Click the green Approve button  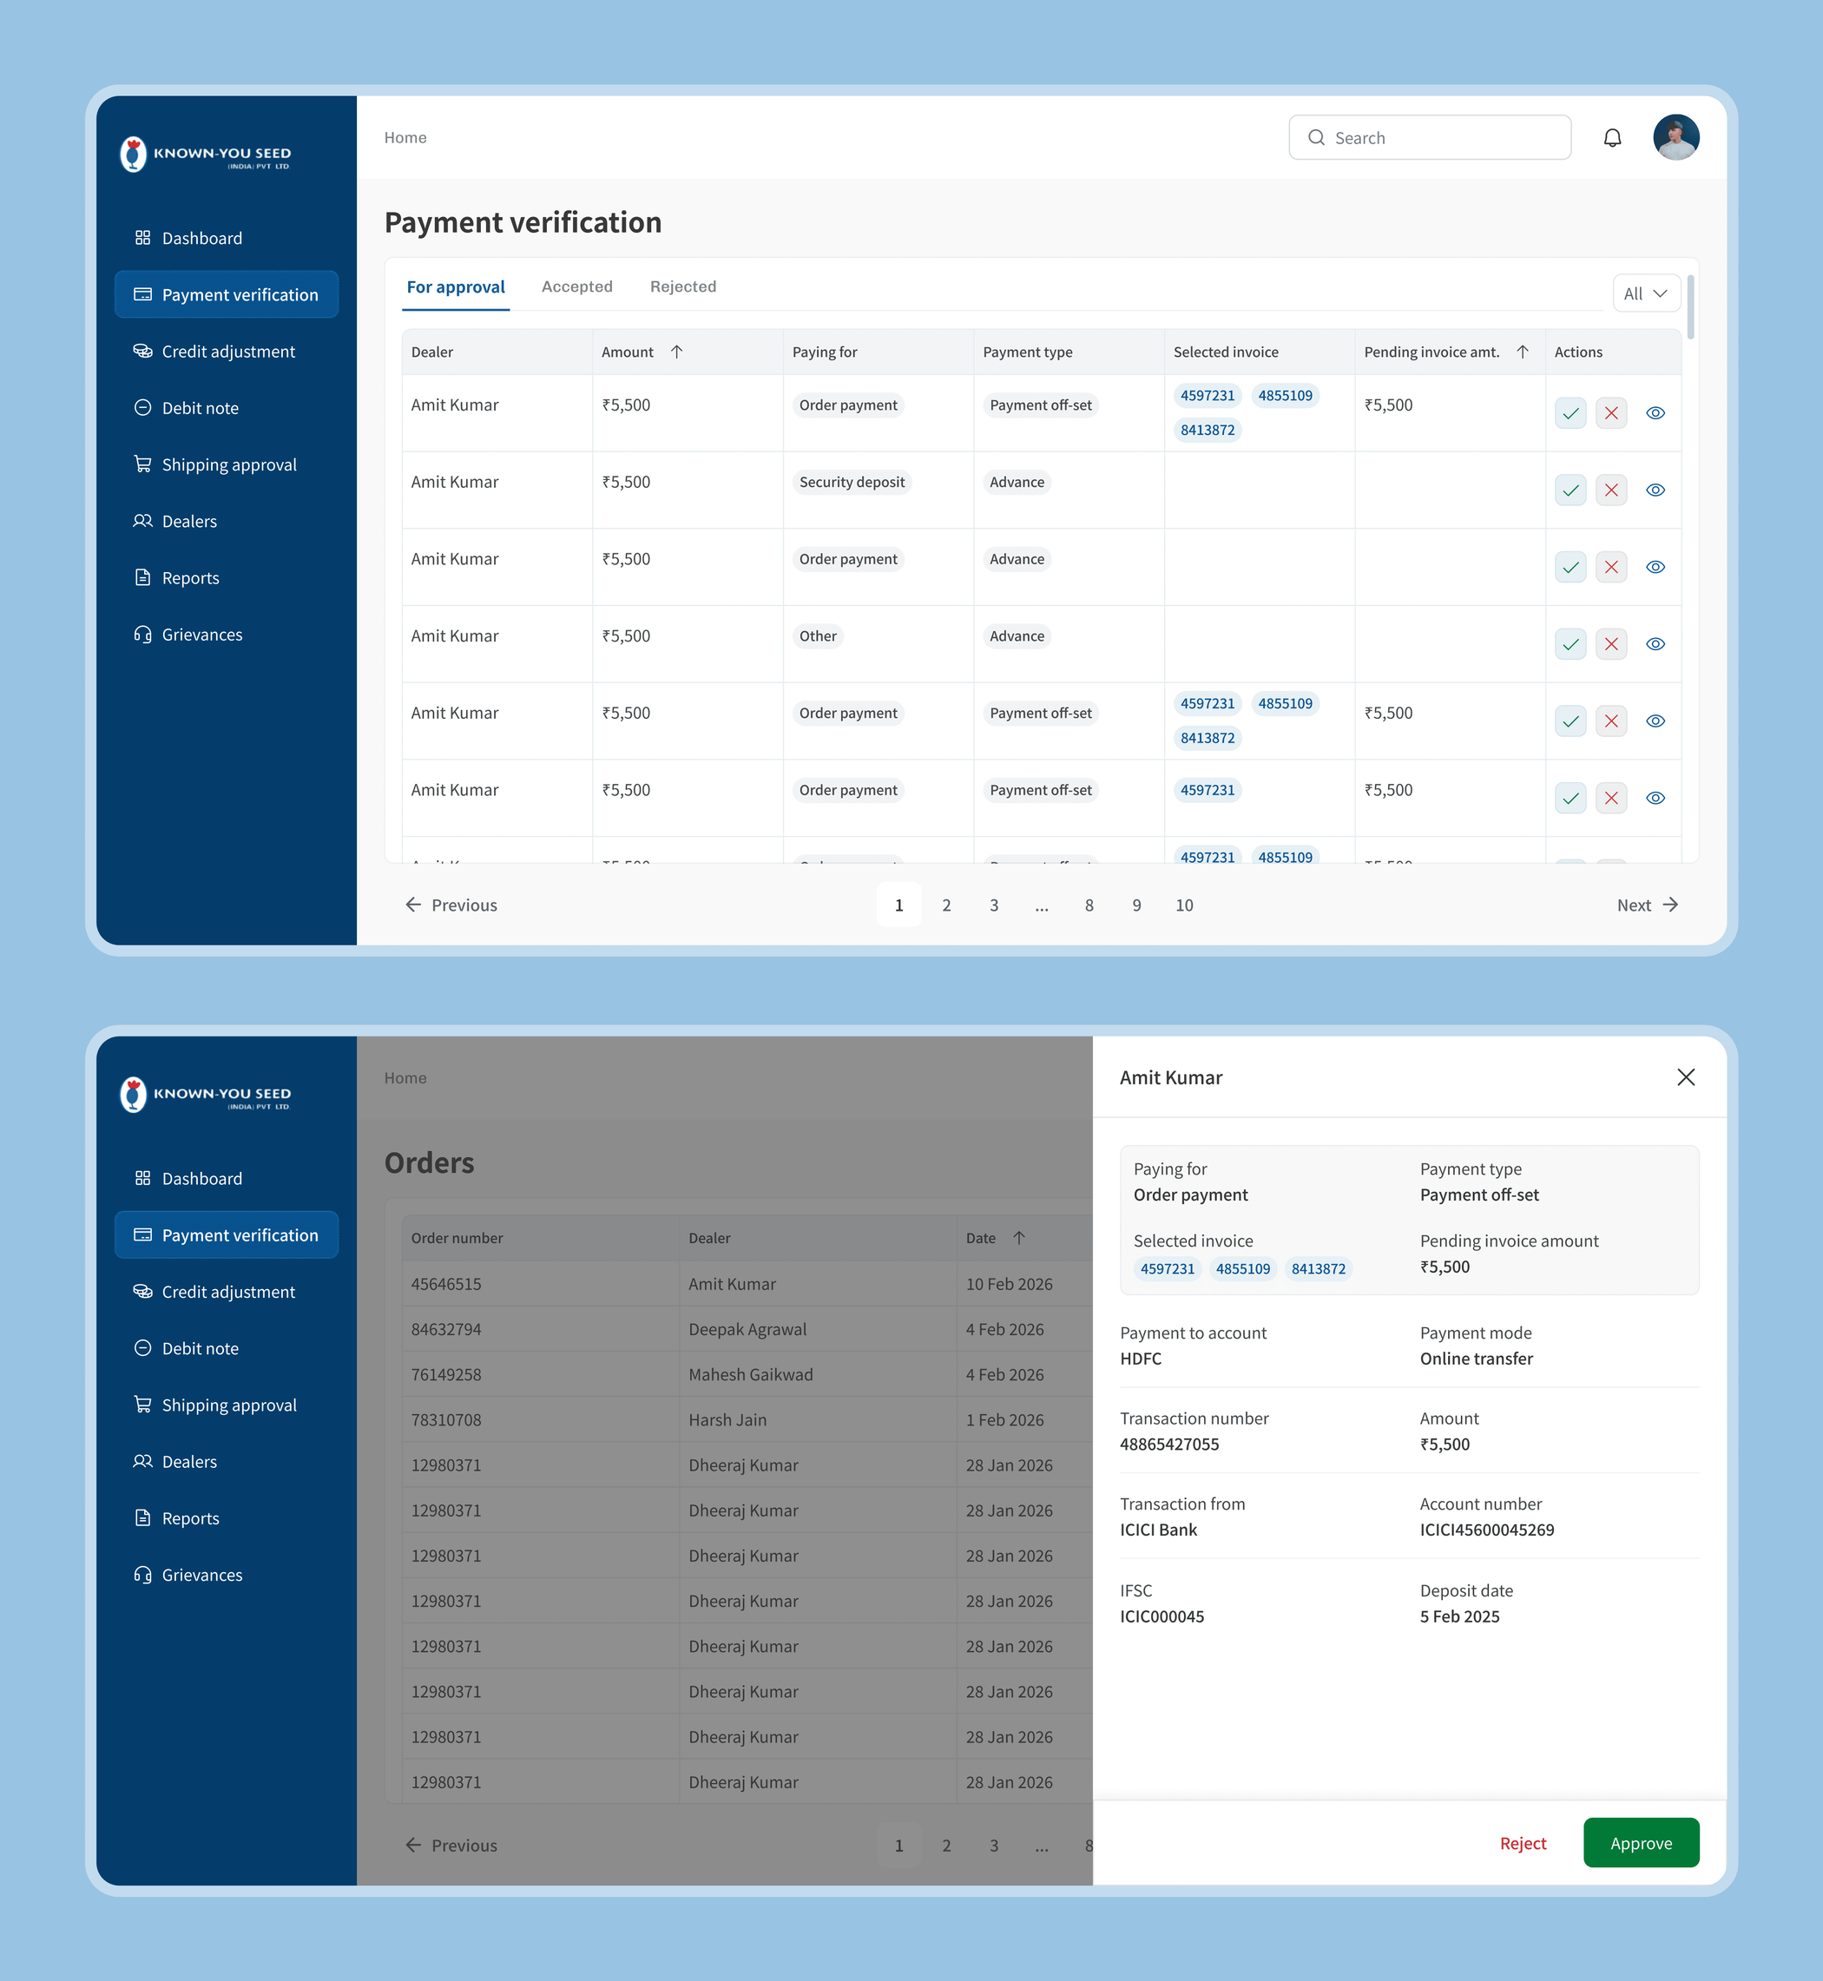pyautogui.click(x=1641, y=1843)
